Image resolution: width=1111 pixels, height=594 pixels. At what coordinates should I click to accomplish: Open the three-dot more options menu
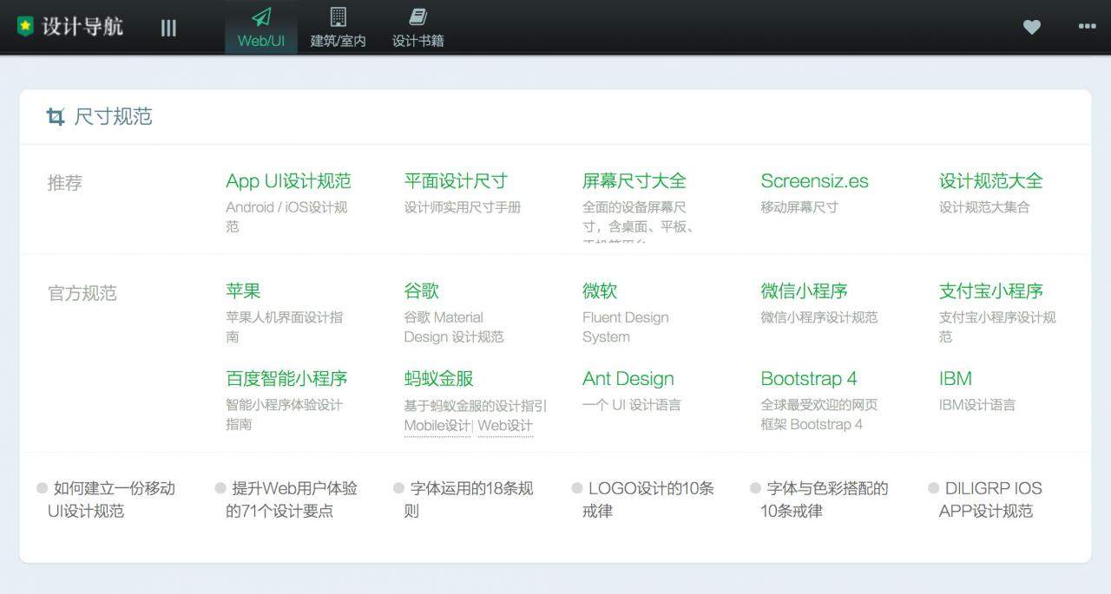[1088, 27]
